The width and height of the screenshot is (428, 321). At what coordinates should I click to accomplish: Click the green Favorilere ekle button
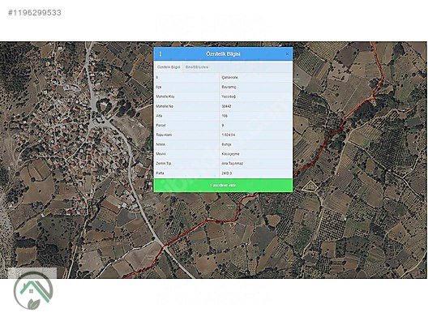click(x=223, y=186)
